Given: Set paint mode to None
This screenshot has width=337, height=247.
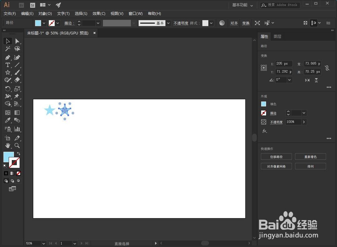Looking at the screenshot, I should pyautogui.click(x=18, y=173).
